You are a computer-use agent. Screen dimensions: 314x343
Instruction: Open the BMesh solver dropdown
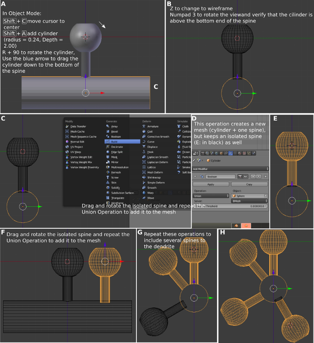point(249,201)
